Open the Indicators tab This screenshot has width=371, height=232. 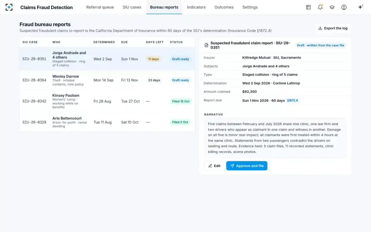point(196,7)
